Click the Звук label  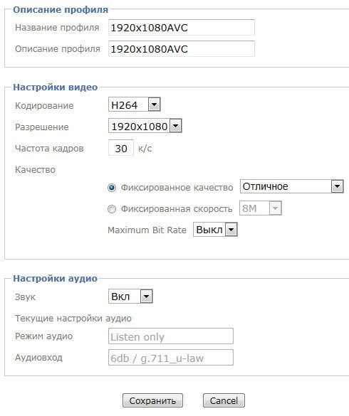pyautogui.click(x=25, y=297)
